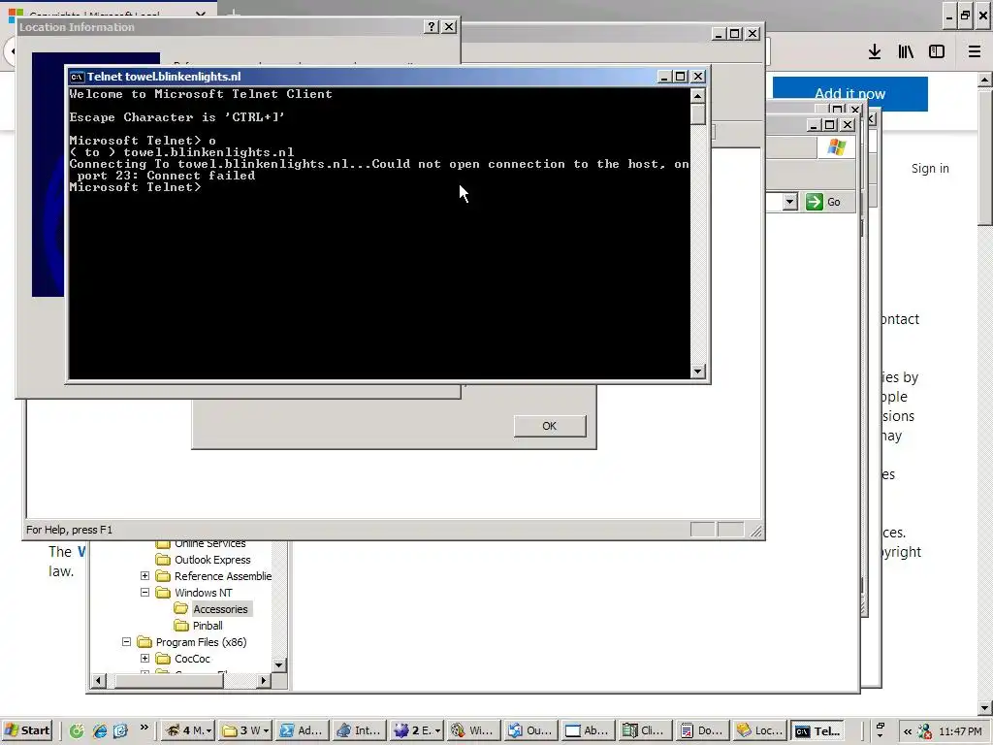Viewport: 993px width, 745px height.
Task: Toggle the Firefox sidebar icon
Action: point(937,52)
